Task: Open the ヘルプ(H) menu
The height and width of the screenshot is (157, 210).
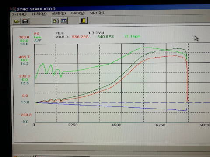Action: point(97,13)
